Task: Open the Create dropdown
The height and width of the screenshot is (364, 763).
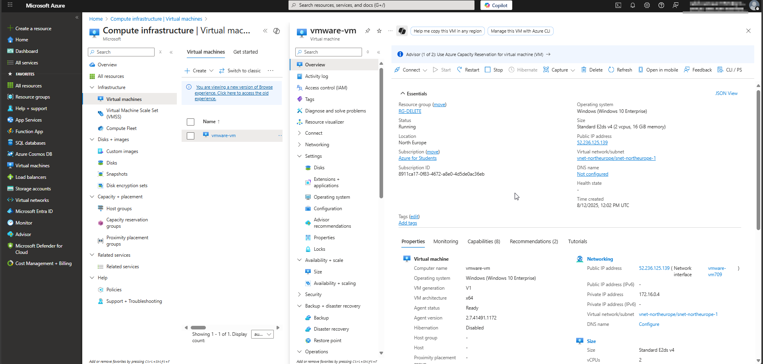Action: point(199,71)
